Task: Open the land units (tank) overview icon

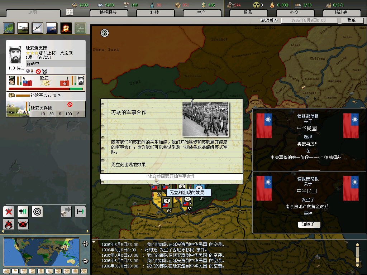Action: coord(23,28)
